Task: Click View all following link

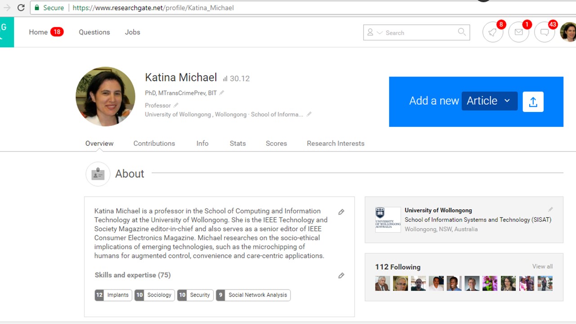Action: pyautogui.click(x=542, y=266)
